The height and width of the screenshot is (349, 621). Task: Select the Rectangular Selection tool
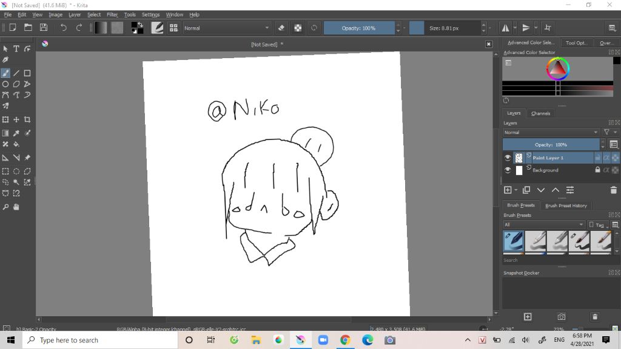5,171
